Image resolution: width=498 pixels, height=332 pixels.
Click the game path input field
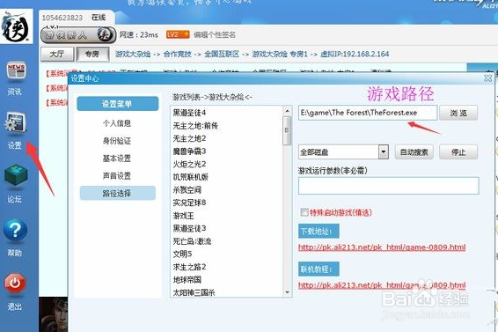tap(368, 113)
